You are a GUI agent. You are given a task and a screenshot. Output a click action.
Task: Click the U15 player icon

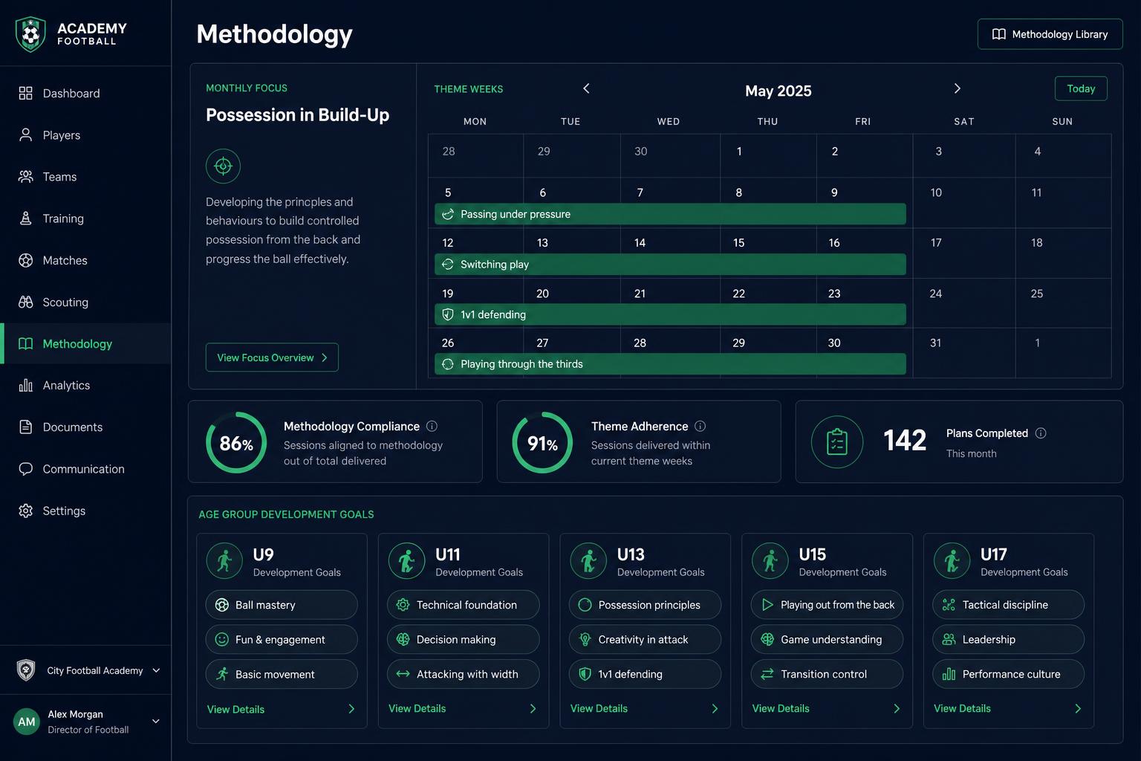click(770, 561)
